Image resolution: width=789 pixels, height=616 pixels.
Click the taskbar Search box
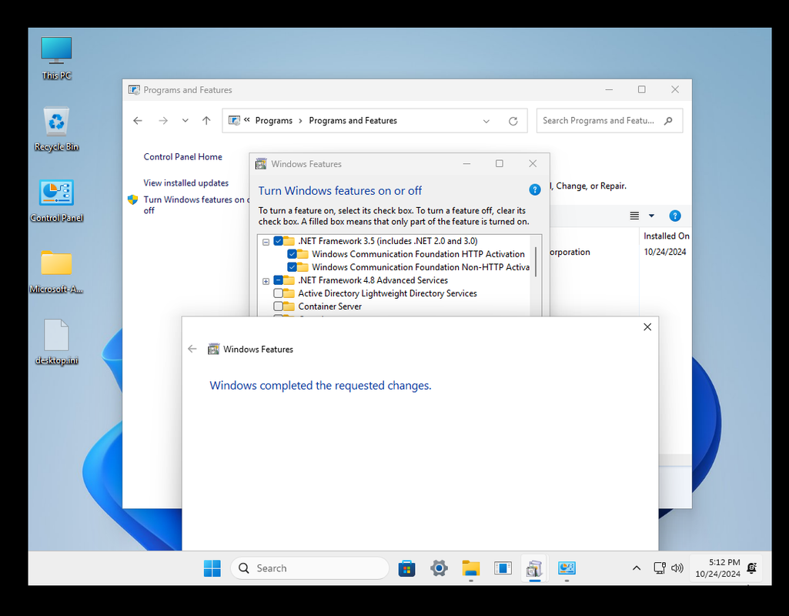[x=310, y=568]
